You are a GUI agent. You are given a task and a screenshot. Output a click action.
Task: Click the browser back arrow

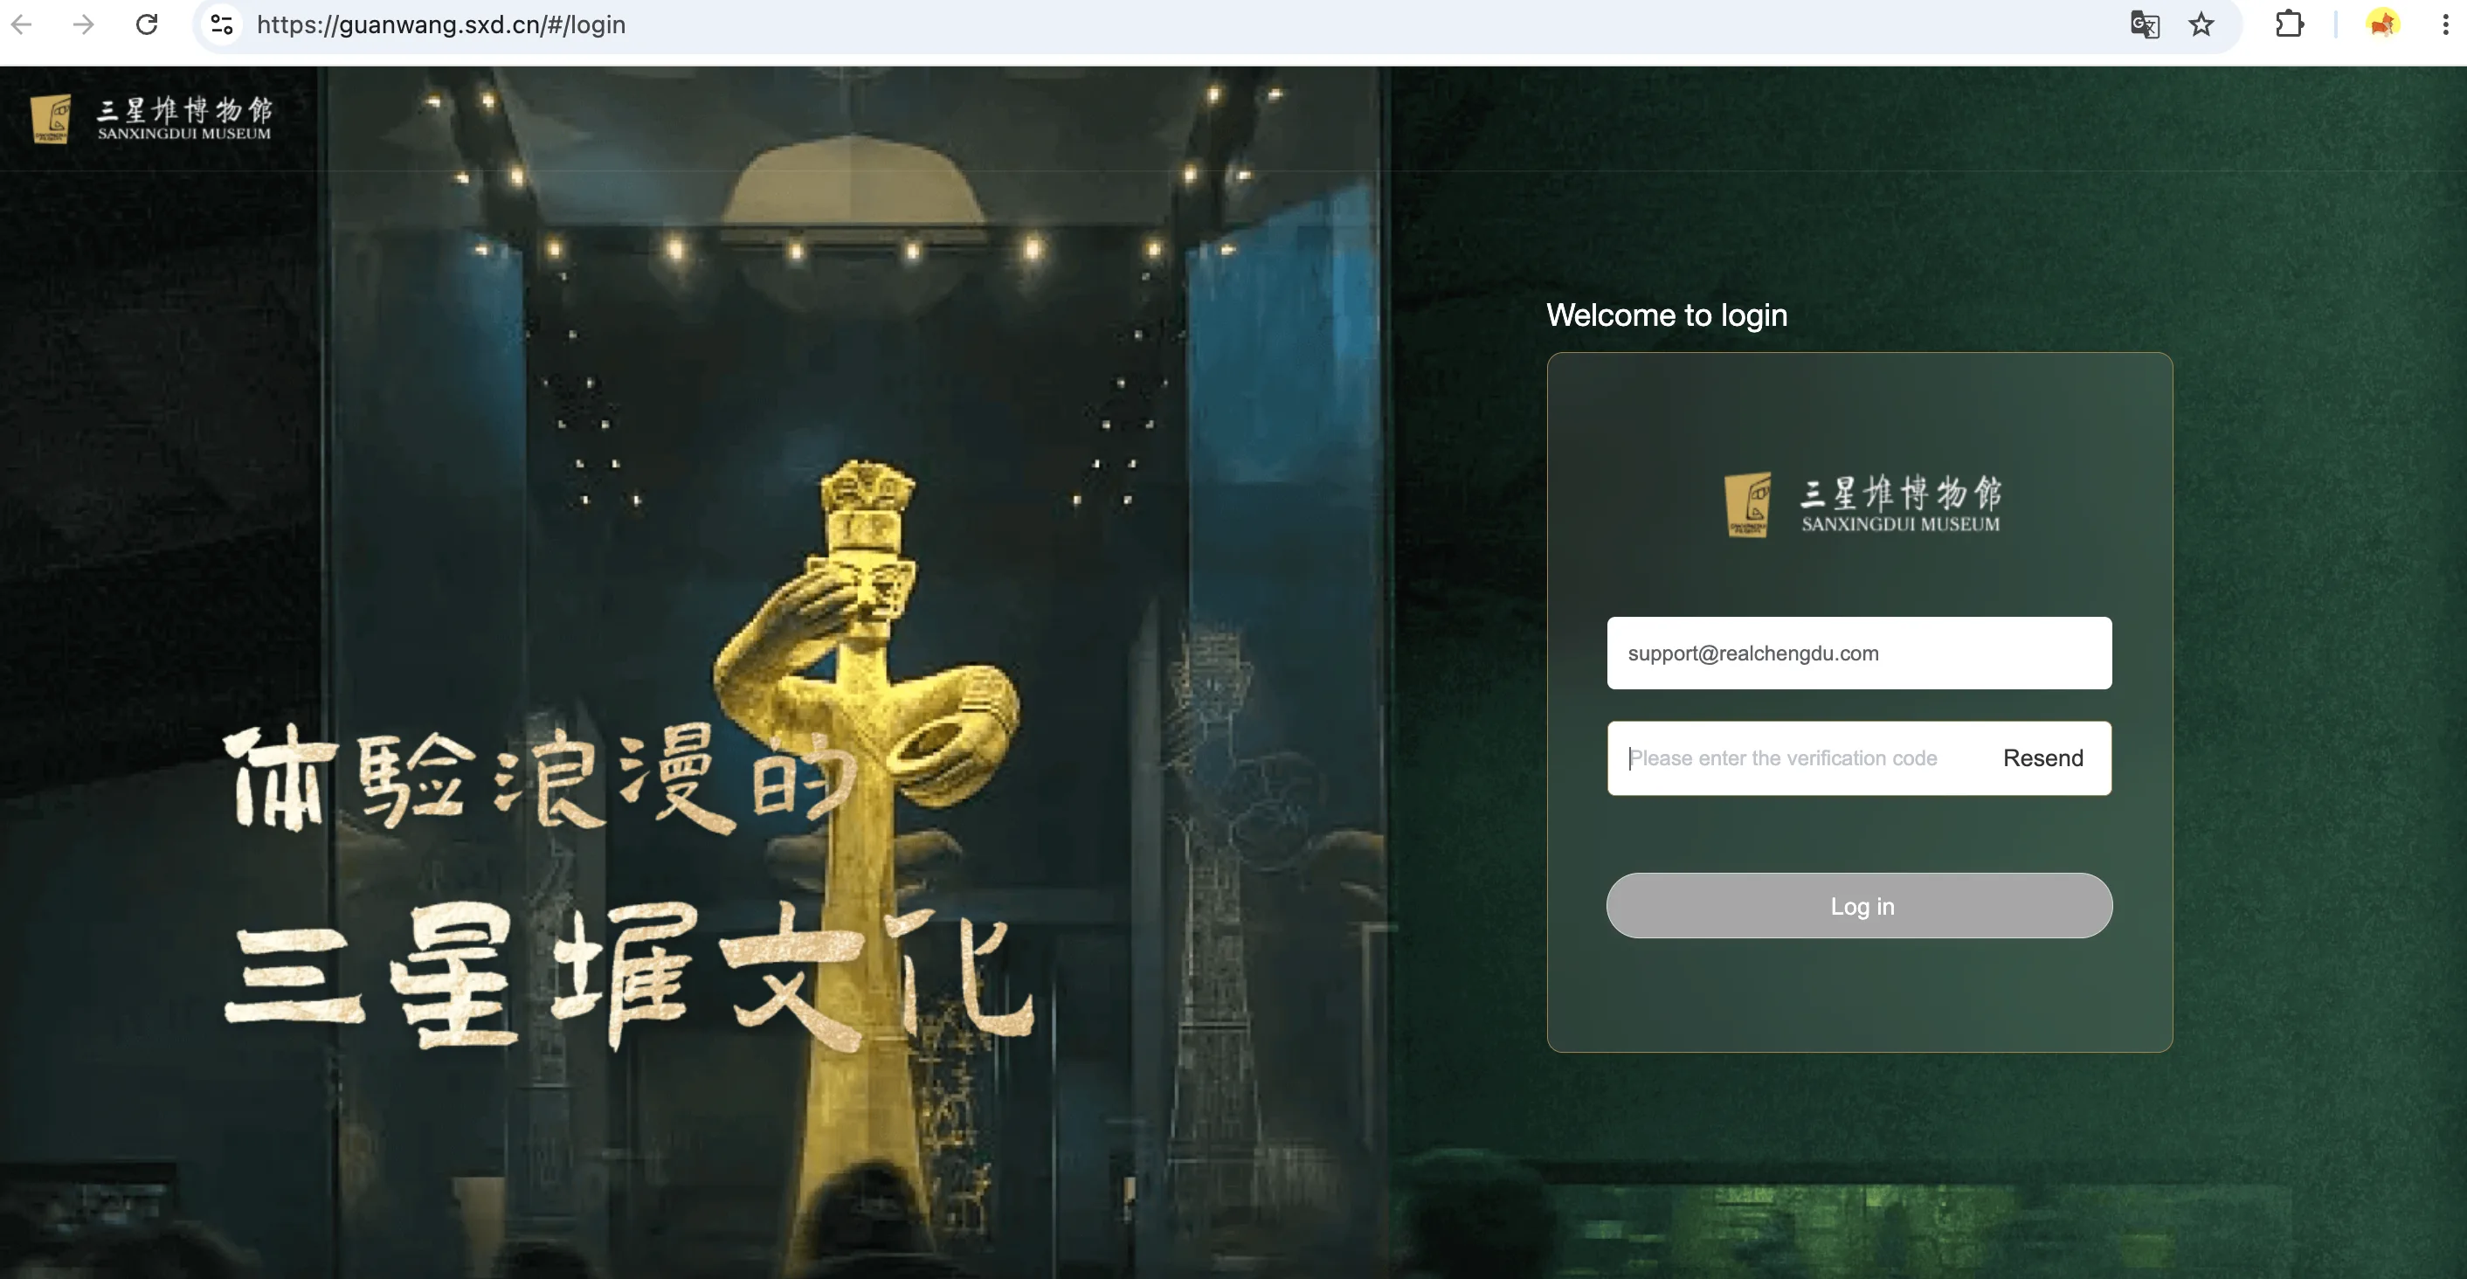(x=22, y=25)
